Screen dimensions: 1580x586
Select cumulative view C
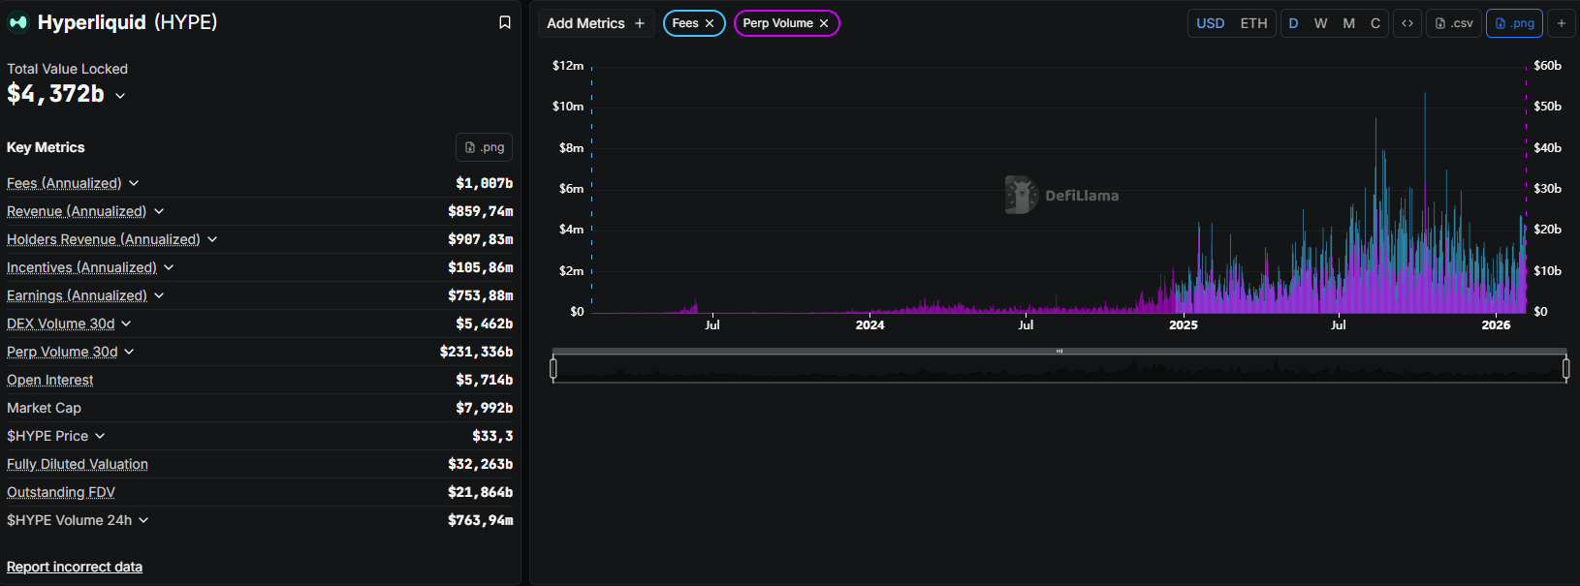tap(1375, 23)
